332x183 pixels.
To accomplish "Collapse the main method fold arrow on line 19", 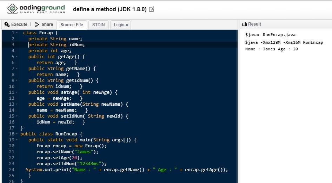I will point(16,140).
